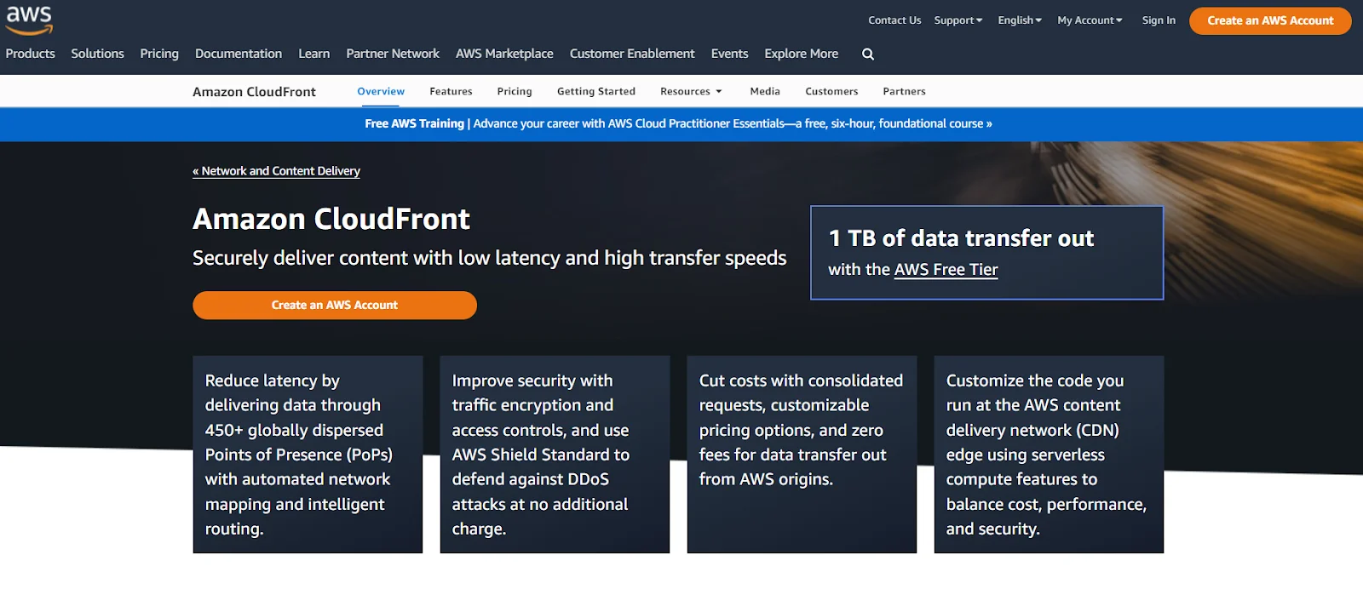Click the Sign In link
Image resolution: width=1363 pixels, height=595 pixels.
(1158, 20)
